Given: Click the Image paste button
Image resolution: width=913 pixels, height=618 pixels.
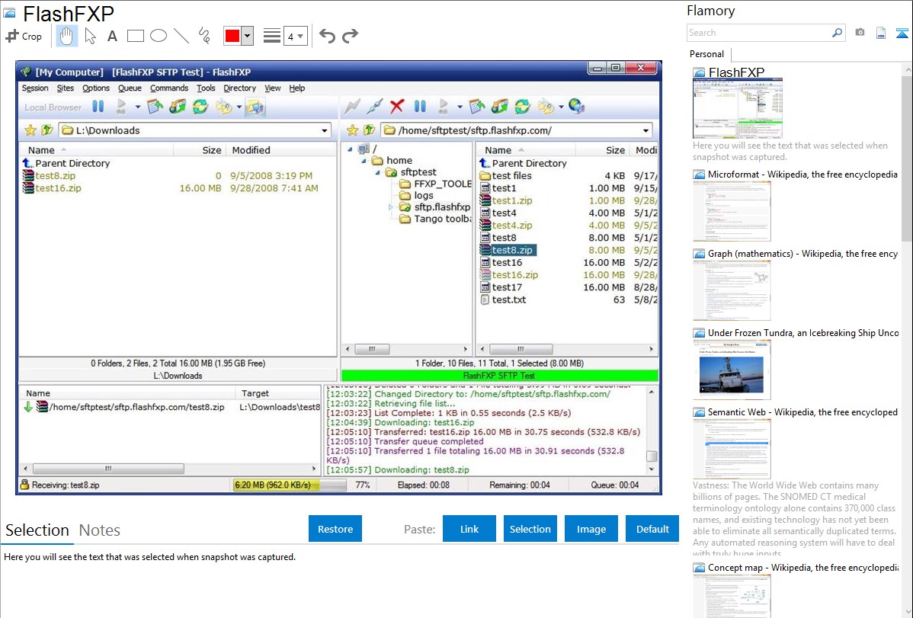Looking at the screenshot, I should coord(591,529).
